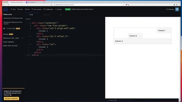This screenshot has width=182, height=102.
Task: Click Set as base
Action: [x=37, y=9]
